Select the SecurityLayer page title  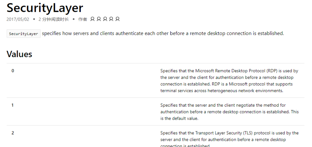45,8
